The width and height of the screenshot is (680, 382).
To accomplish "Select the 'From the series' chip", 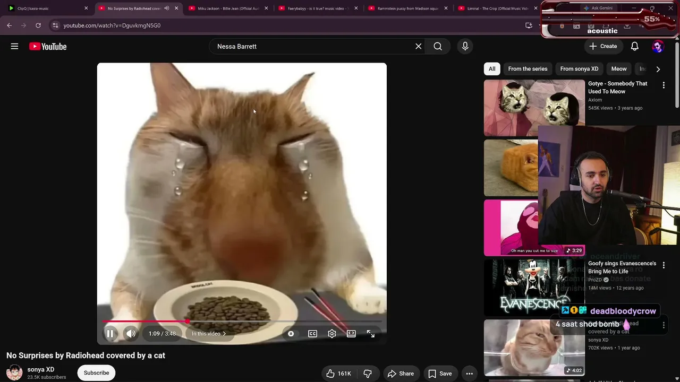I will tap(528, 69).
